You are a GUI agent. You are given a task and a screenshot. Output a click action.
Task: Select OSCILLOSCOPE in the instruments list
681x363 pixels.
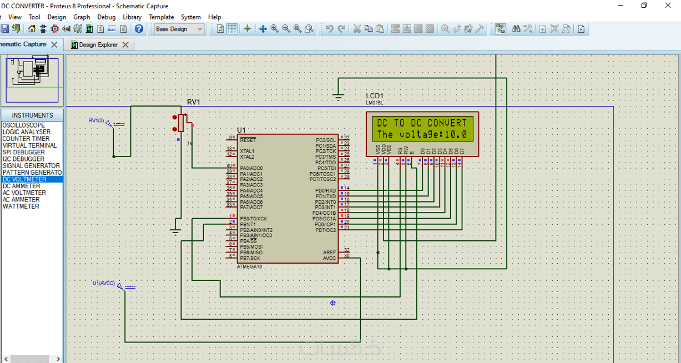tap(24, 125)
